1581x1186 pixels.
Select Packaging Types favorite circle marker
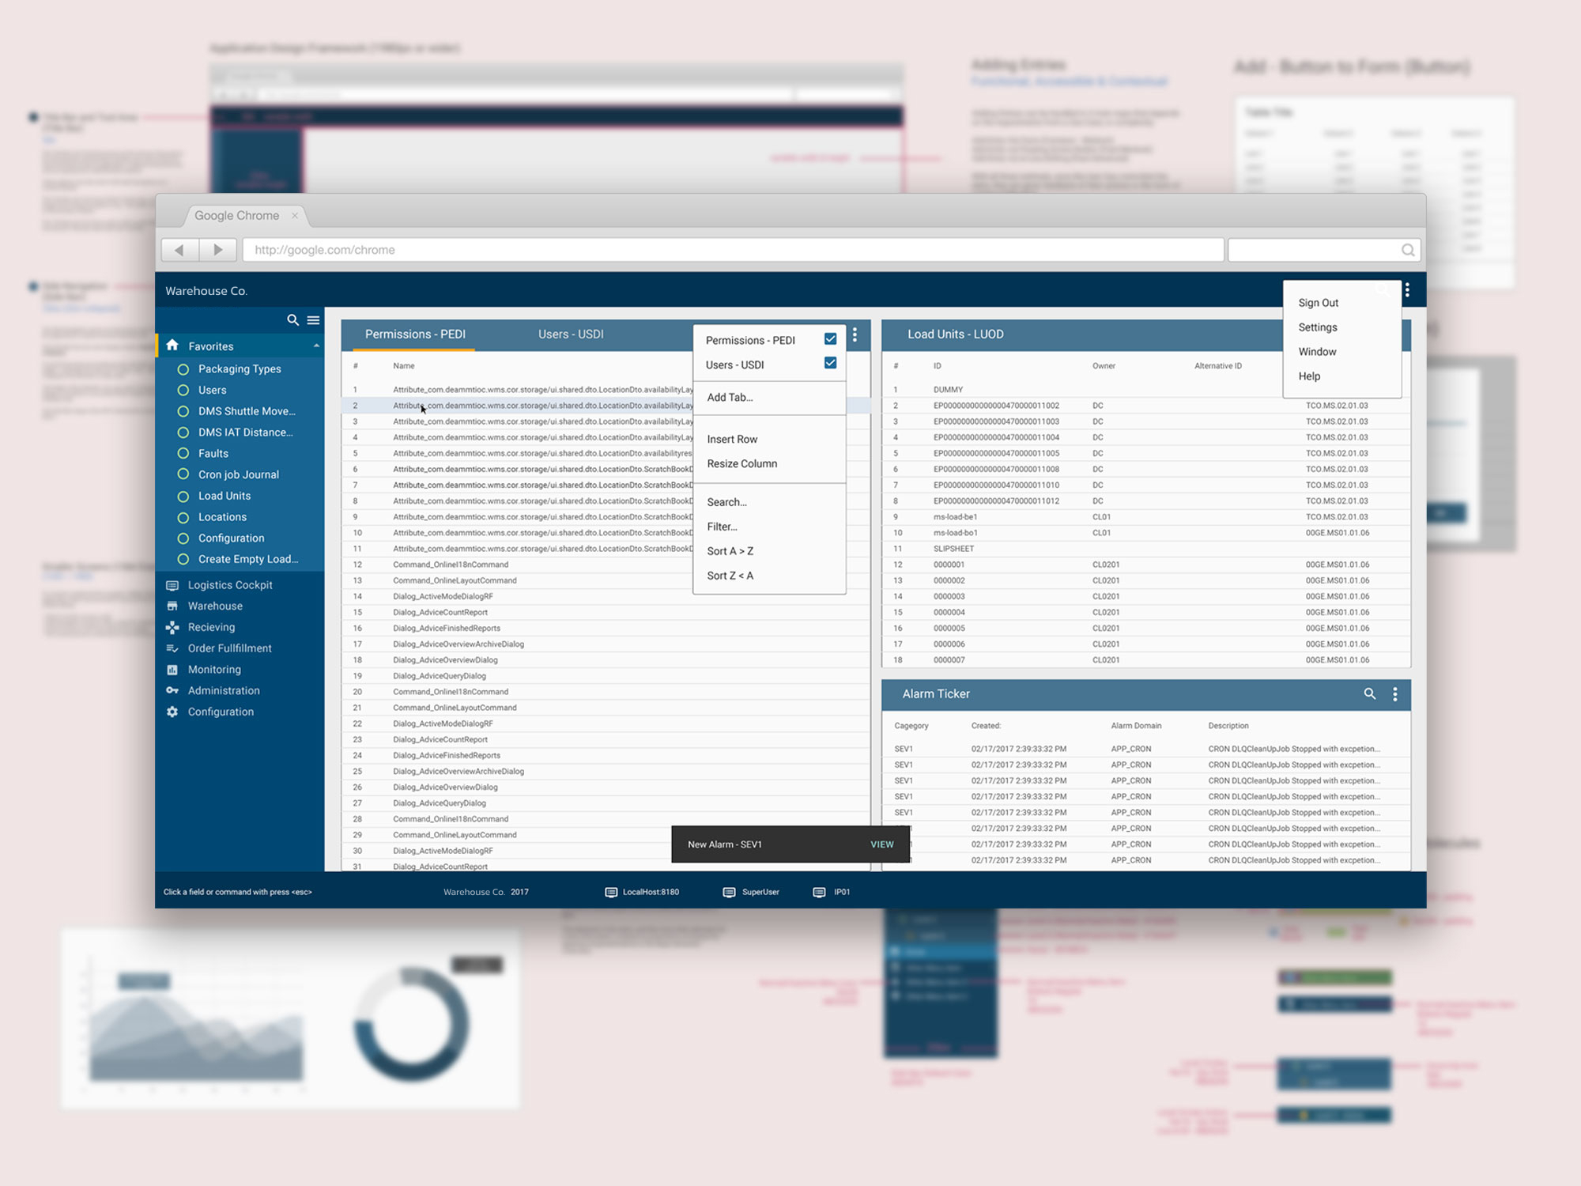point(183,369)
